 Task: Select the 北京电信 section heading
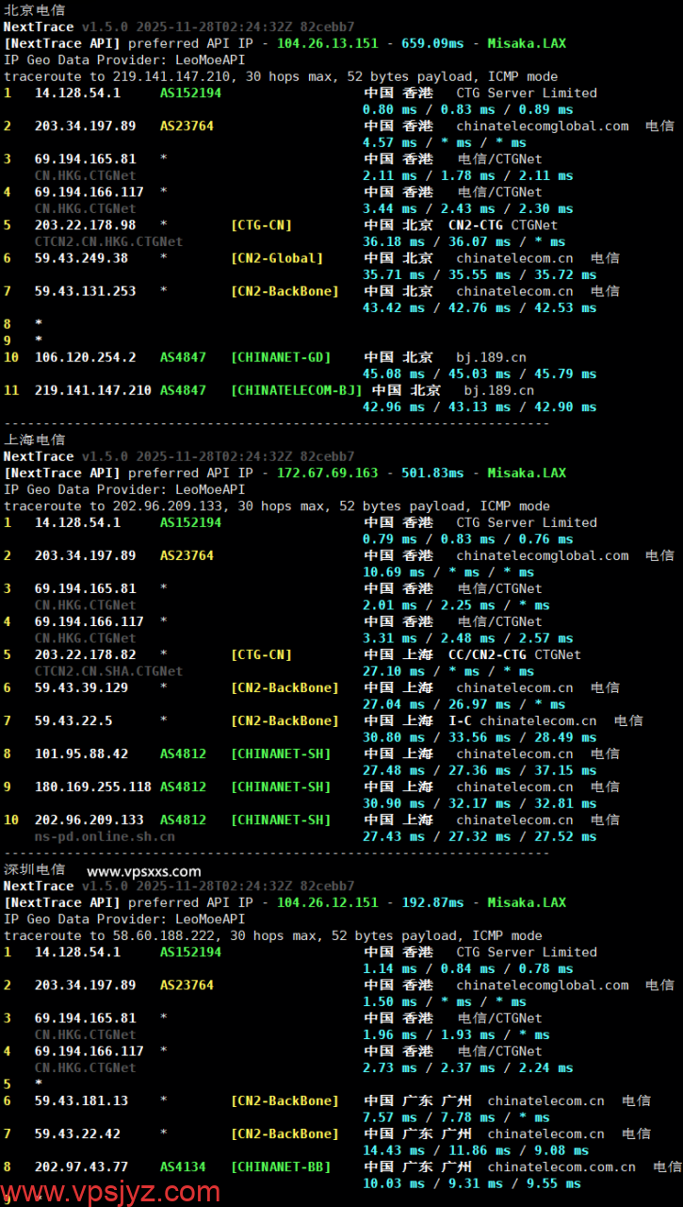click(35, 9)
